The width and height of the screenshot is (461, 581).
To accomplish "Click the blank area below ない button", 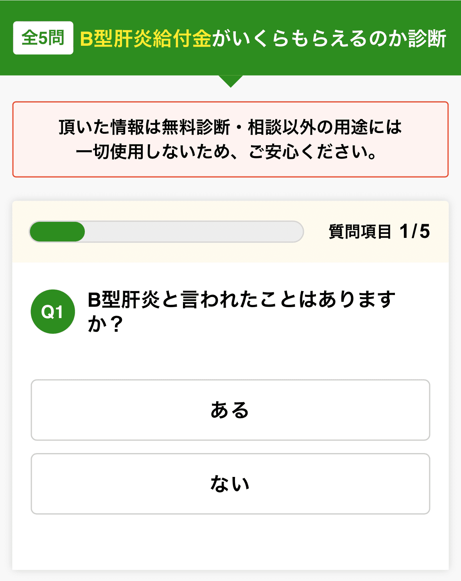I will (230, 542).
